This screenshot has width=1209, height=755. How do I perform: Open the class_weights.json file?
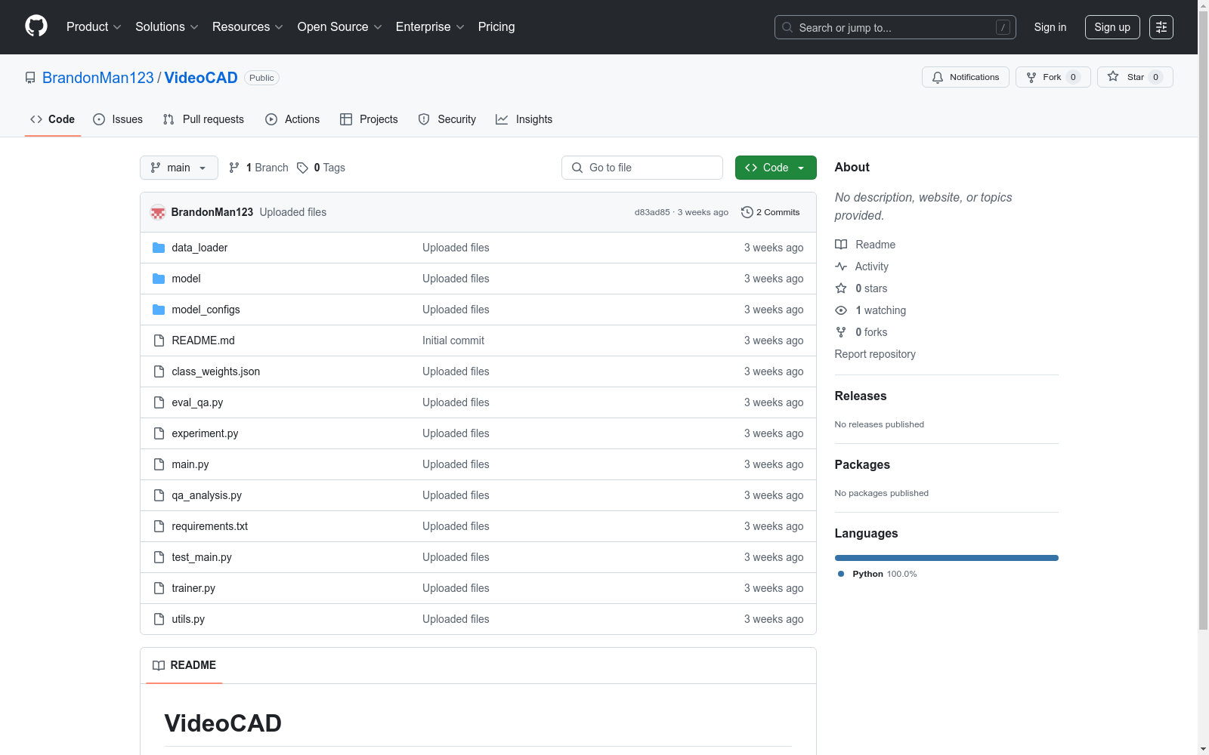coord(216,371)
